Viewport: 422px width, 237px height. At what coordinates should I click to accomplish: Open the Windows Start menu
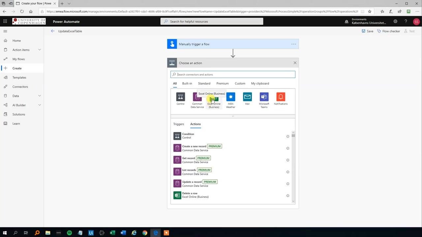click(5, 233)
